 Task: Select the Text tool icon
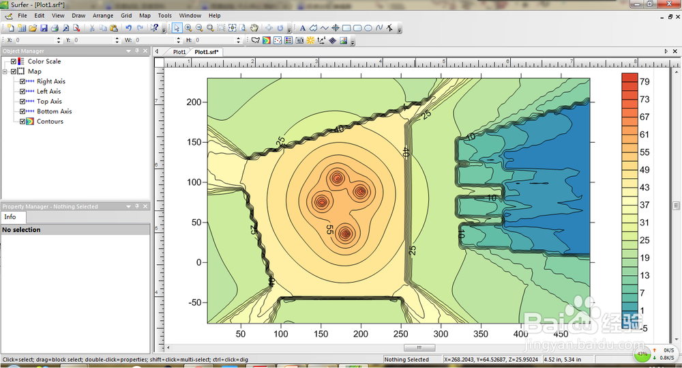(303, 28)
